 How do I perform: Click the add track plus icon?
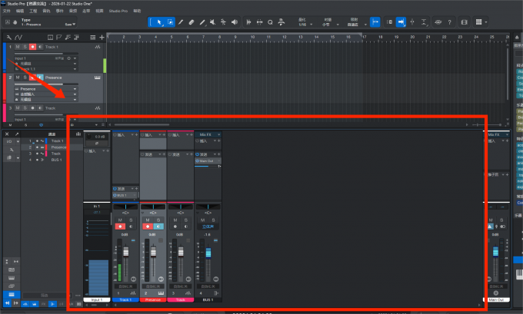101,37
